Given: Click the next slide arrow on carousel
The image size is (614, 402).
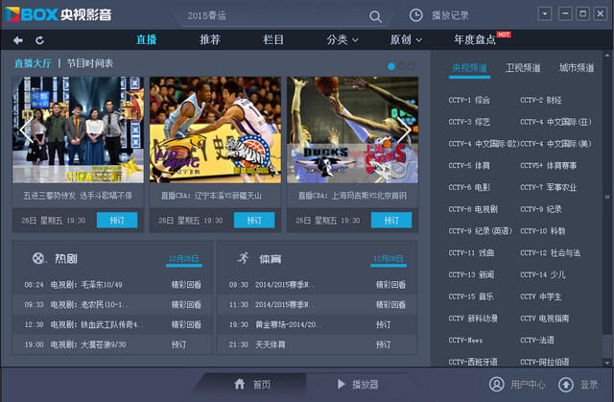Looking at the screenshot, I should pyautogui.click(x=404, y=130).
